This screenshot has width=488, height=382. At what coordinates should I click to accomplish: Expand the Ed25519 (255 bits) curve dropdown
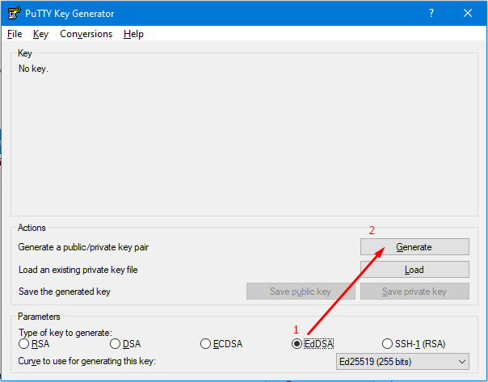click(x=402, y=362)
